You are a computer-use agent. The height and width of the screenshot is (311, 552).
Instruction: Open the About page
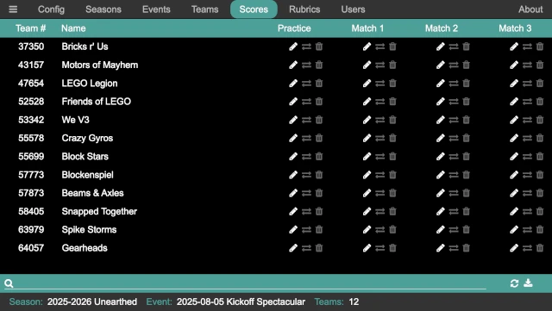[530, 9]
